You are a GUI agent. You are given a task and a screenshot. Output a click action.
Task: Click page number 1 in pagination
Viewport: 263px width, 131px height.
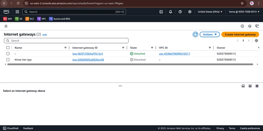click(243, 40)
